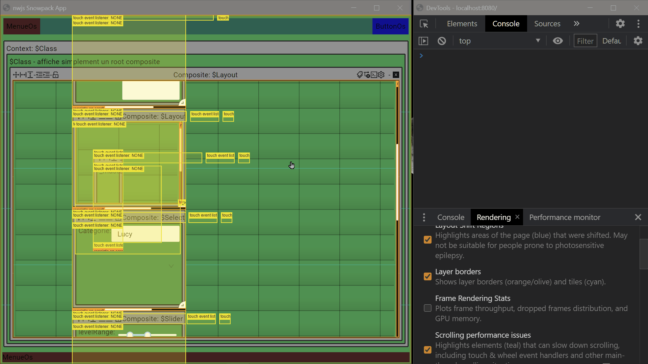Toggle the padlock icon in Composite toolbar
Viewport: 648px width, 364px height.
click(56, 75)
